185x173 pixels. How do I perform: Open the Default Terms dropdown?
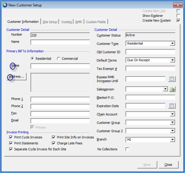click(x=172, y=60)
